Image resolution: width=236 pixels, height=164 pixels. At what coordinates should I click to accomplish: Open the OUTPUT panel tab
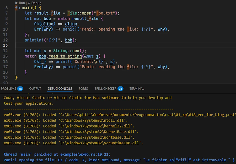click(35, 89)
